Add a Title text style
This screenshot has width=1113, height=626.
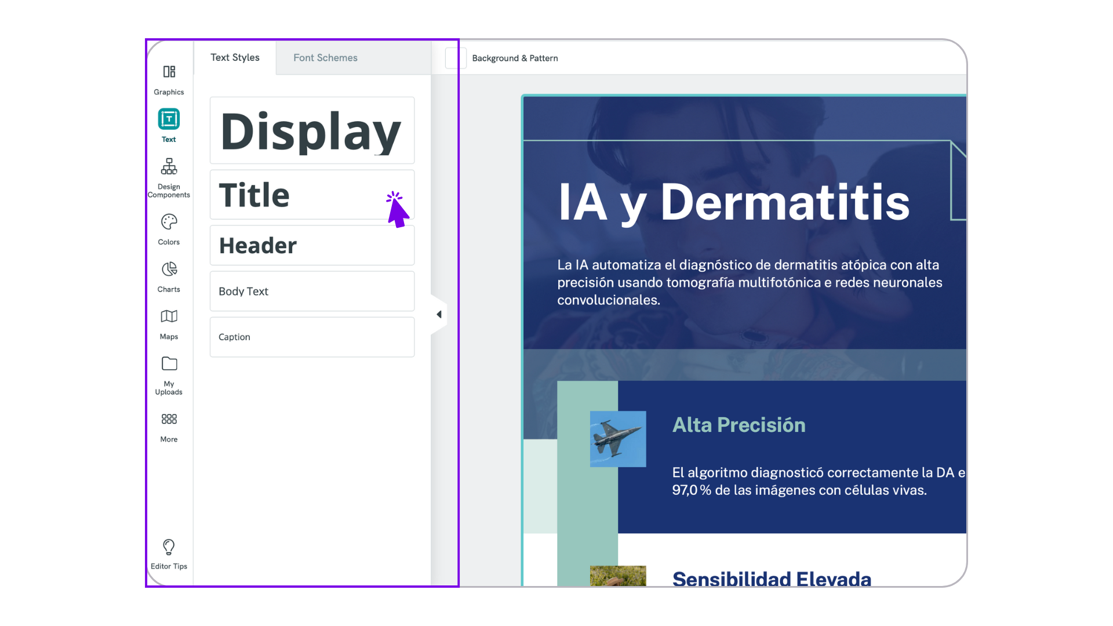click(x=312, y=195)
